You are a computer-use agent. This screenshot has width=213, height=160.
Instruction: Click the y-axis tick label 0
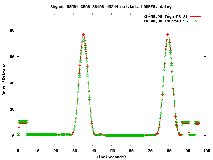point(13,136)
